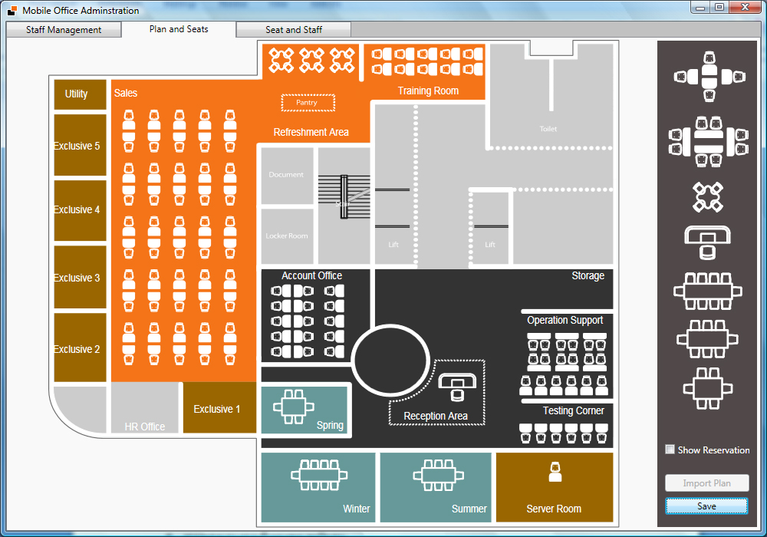This screenshot has width=767, height=537.
Task: Click the Spring room meeting table
Action: [294, 407]
